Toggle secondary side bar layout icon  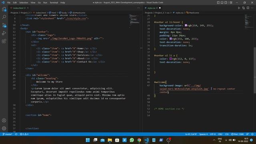tap(226, 2)
